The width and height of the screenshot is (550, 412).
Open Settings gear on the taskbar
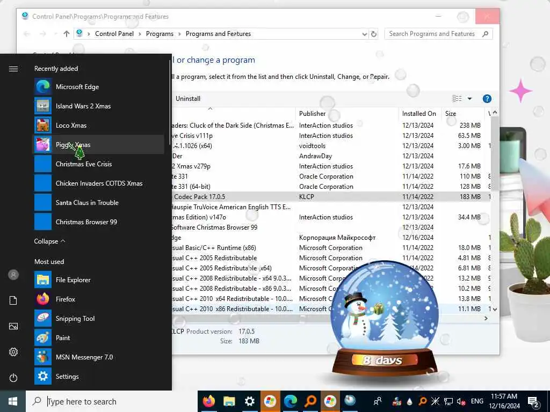coord(249,401)
